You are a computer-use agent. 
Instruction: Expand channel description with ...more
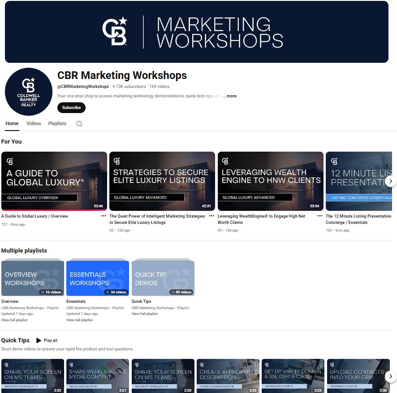pyautogui.click(x=230, y=96)
